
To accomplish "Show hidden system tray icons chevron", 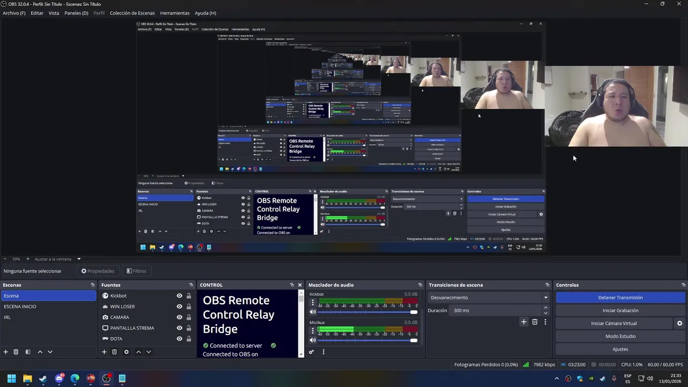I will [x=556, y=378].
